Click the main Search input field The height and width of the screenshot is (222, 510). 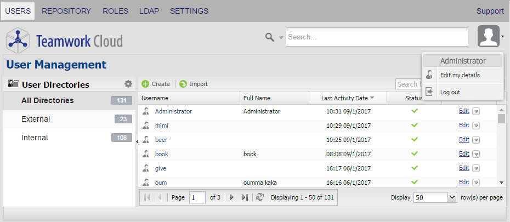tap(377, 37)
